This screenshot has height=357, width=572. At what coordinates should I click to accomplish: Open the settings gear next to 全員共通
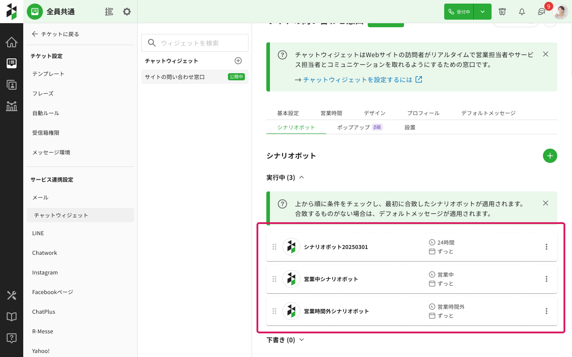coord(127,12)
